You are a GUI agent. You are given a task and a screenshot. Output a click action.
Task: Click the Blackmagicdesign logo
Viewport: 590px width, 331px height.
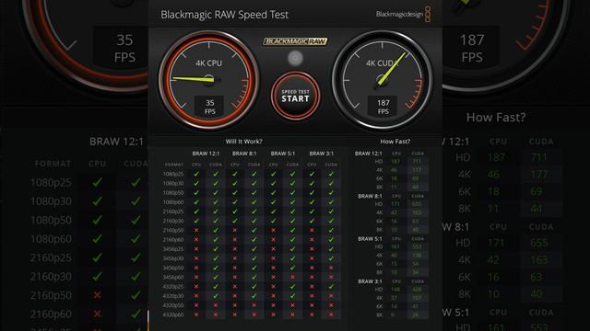(403, 15)
